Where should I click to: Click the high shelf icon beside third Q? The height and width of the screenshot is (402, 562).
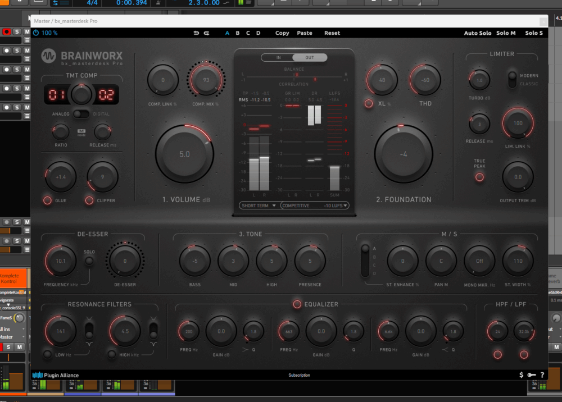pyautogui.click(x=445, y=349)
